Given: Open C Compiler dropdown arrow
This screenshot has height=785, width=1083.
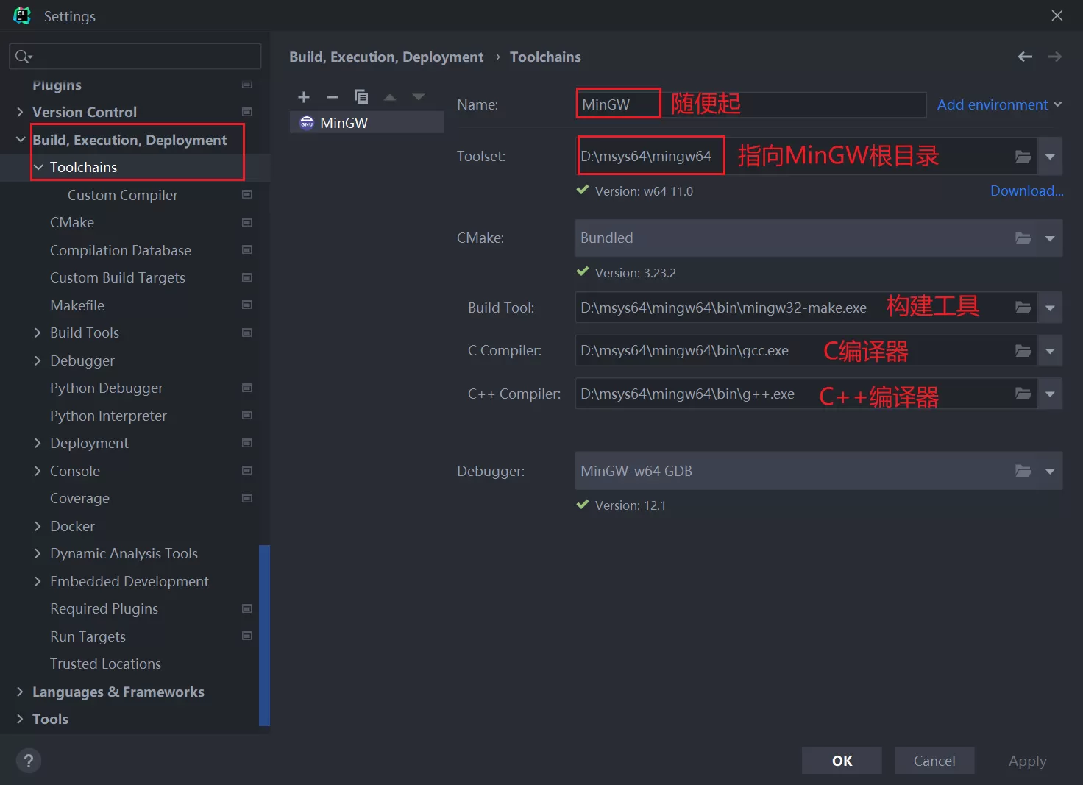Looking at the screenshot, I should click(1050, 351).
